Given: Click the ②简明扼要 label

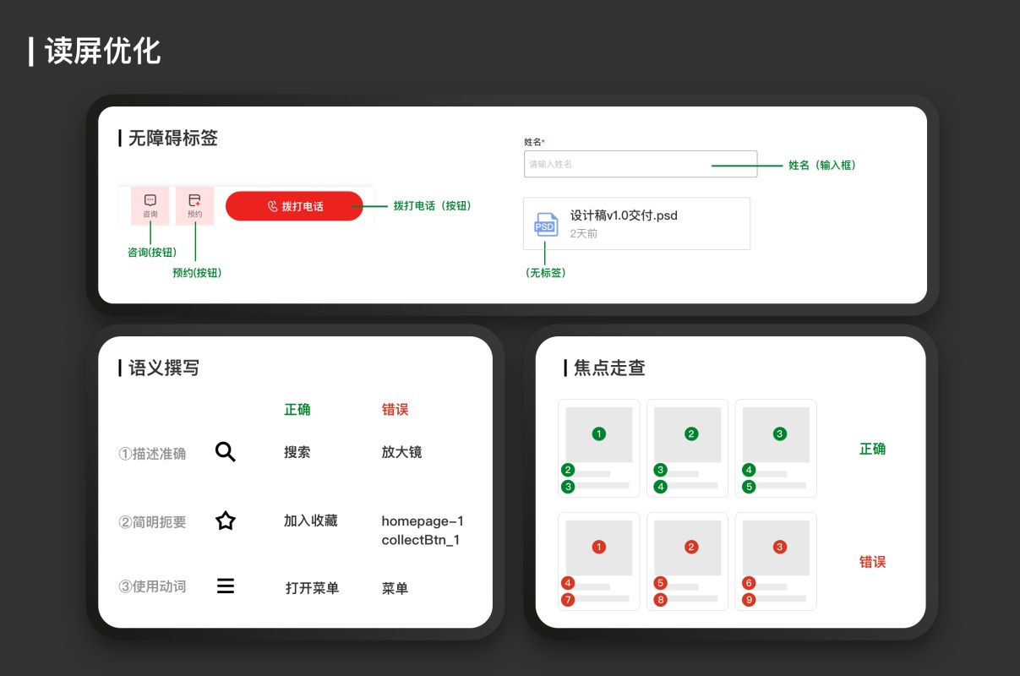Looking at the screenshot, I should [x=152, y=522].
